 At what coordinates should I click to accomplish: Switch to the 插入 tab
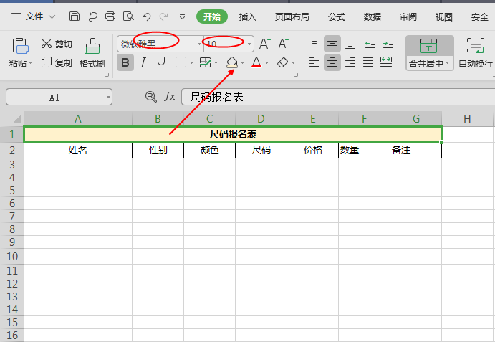click(248, 16)
